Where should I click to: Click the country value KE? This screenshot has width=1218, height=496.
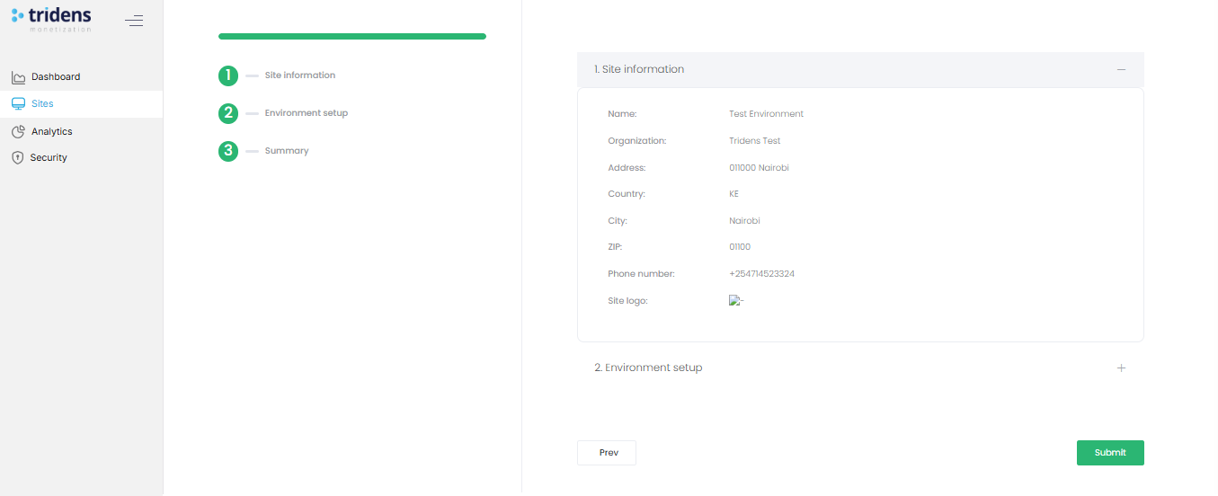point(734,194)
